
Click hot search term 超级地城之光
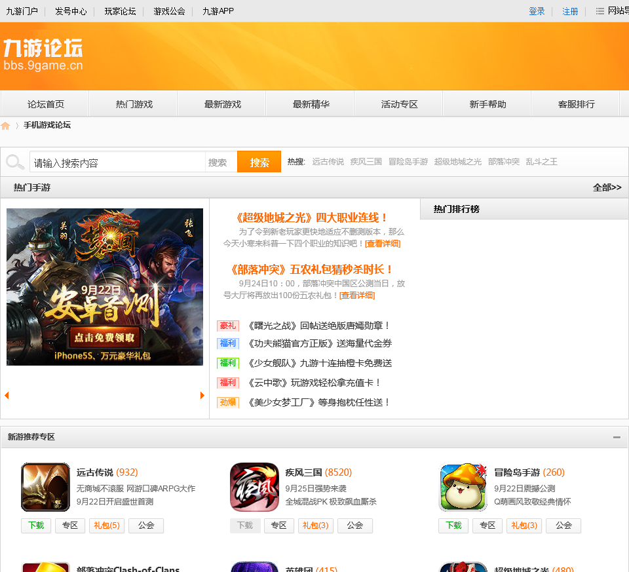coord(458,162)
